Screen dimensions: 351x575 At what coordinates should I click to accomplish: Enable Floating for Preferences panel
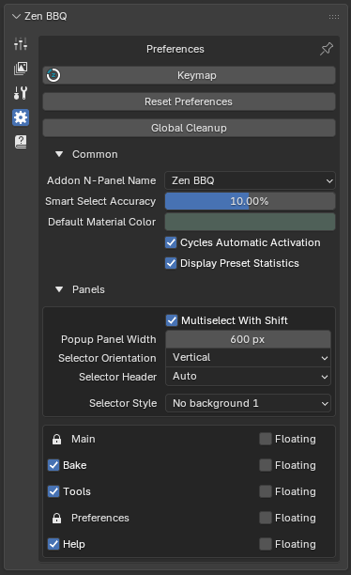pyautogui.click(x=266, y=518)
